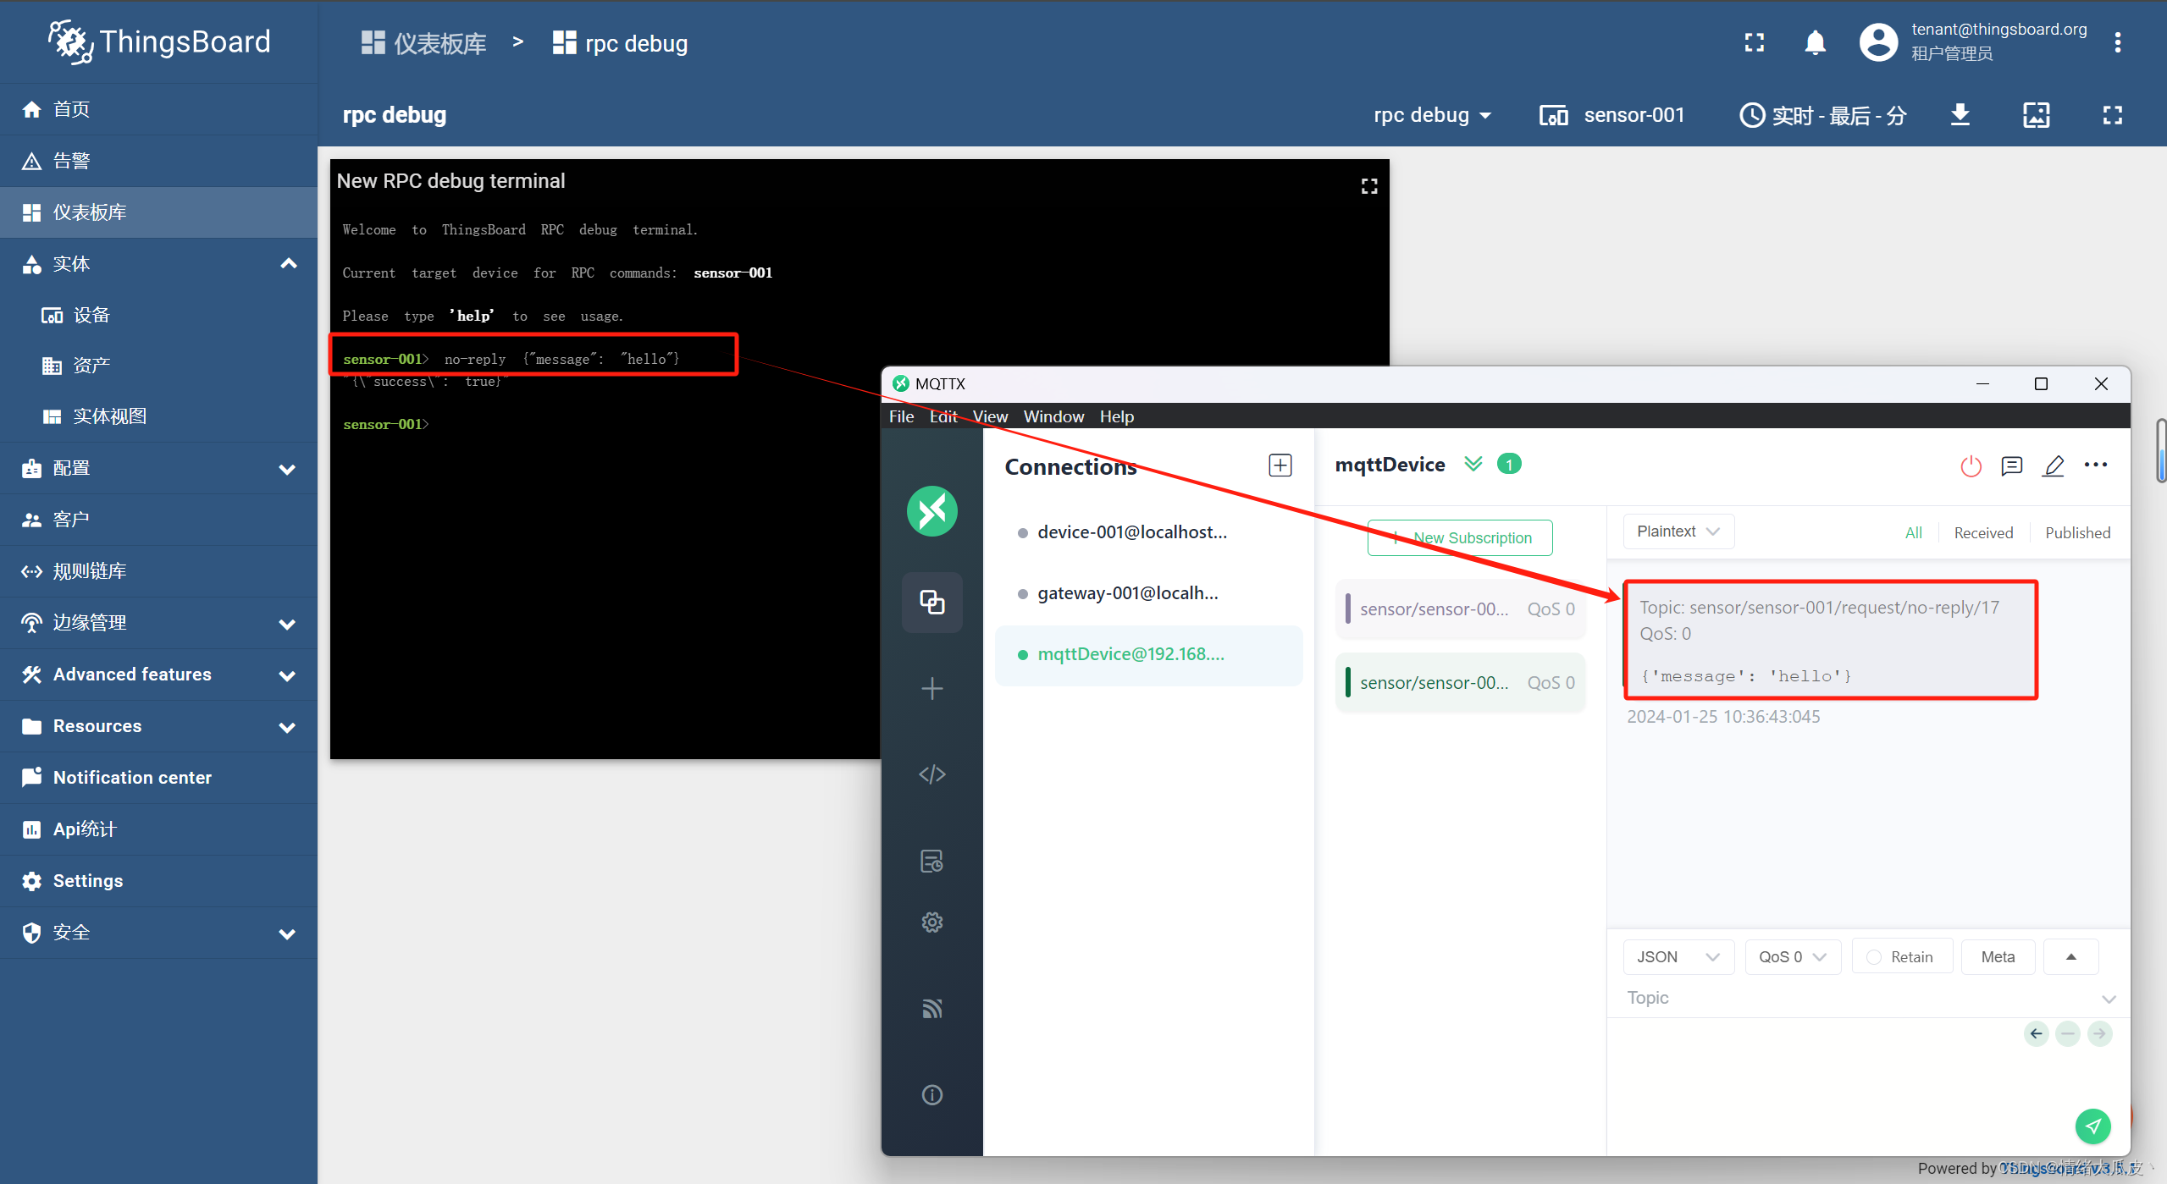The image size is (2167, 1184).
Task: Open the 实时 - 最后 - 分 time window
Action: (x=1822, y=115)
